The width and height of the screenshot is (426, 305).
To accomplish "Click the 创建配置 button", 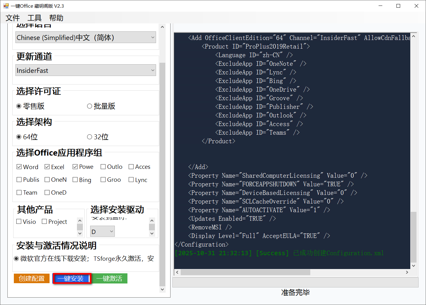I will pyautogui.click(x=31, y=278).
